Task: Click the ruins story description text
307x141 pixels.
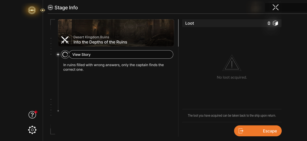Action: coord(113,67)
